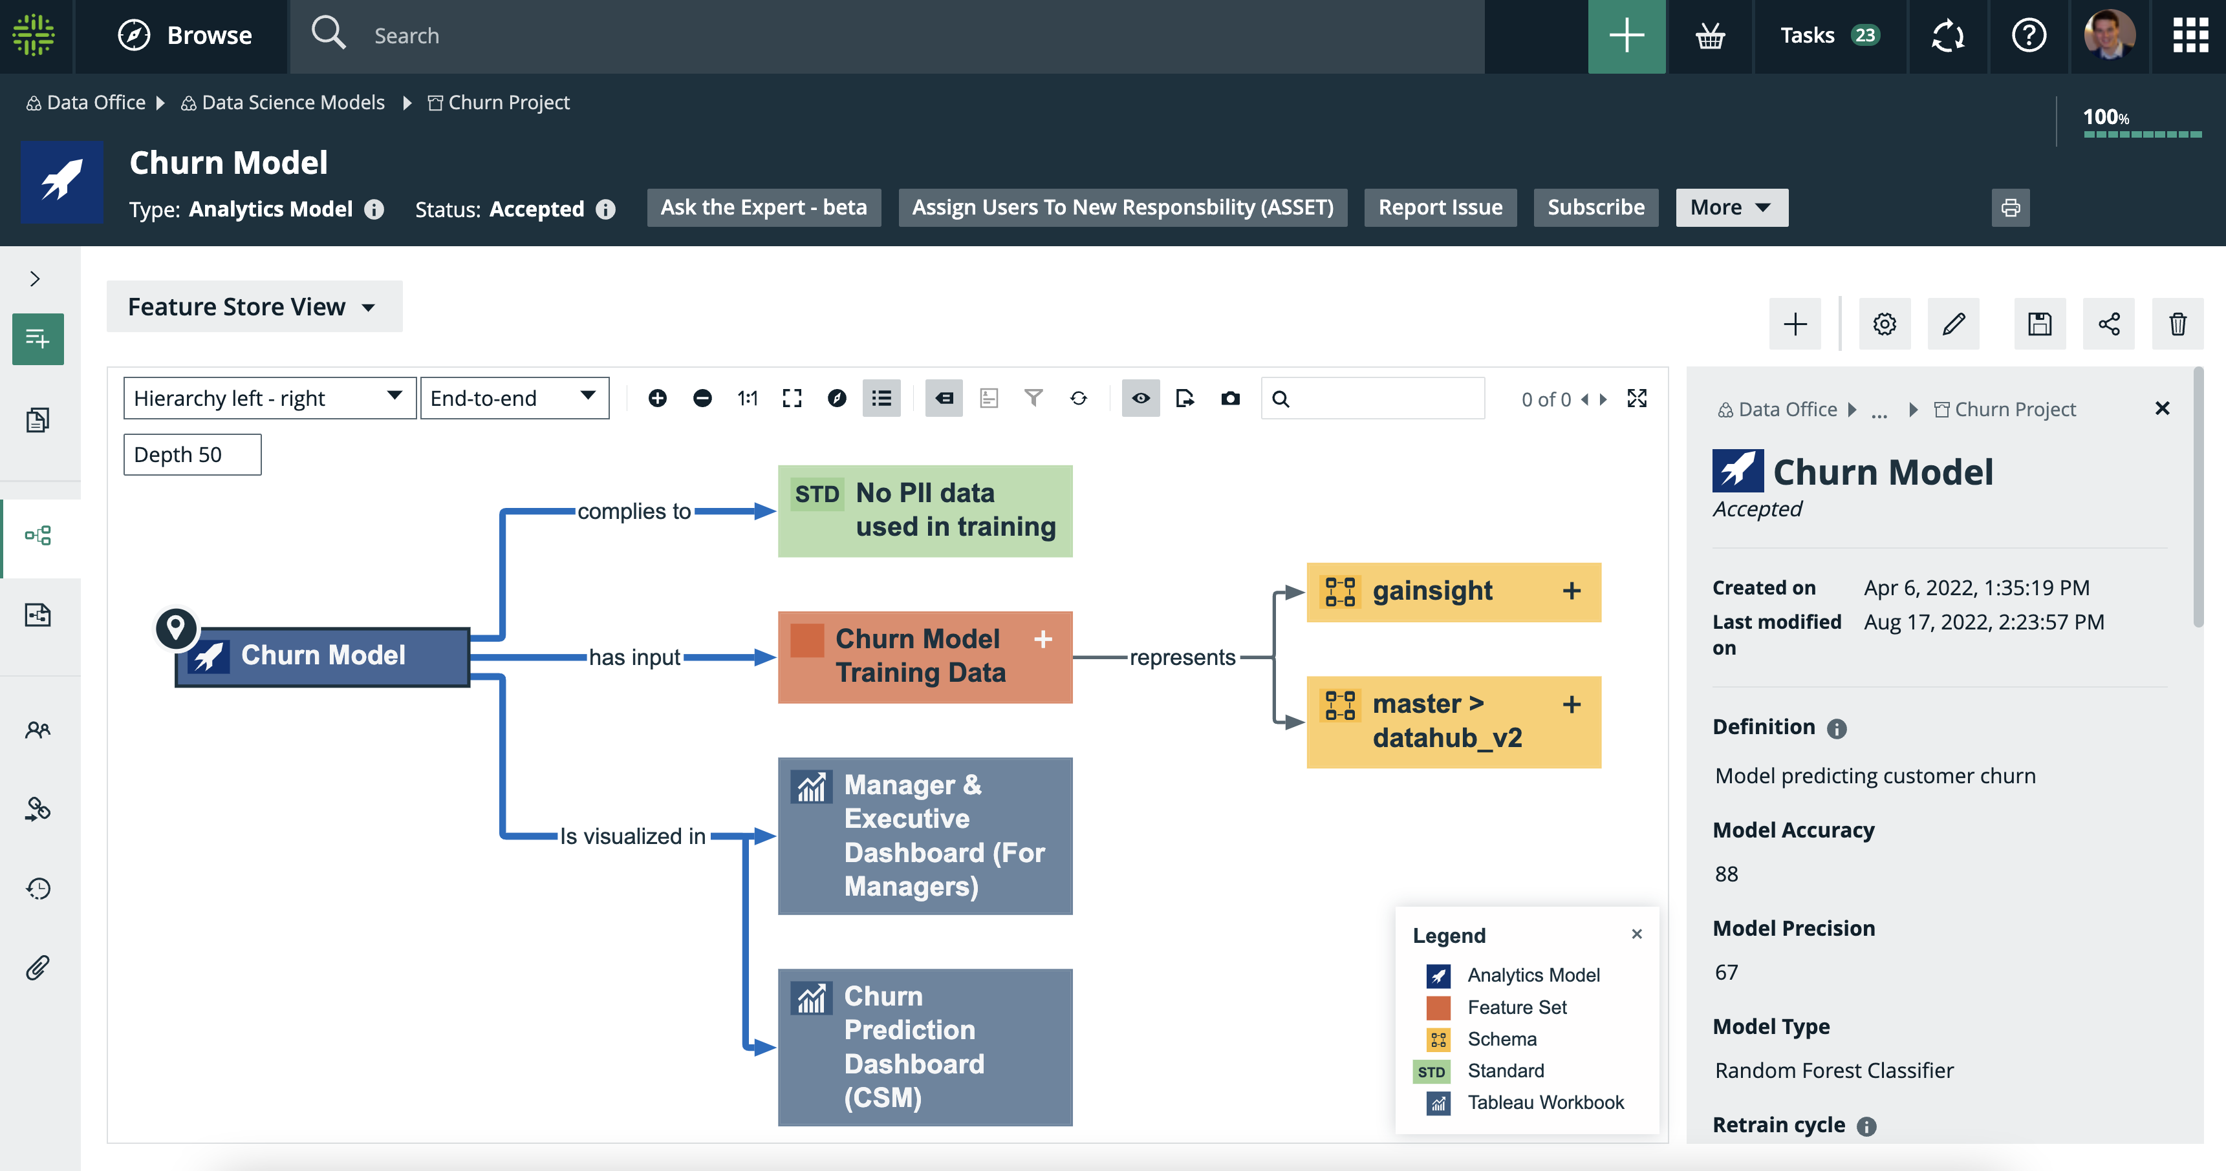Screen dimensions: 2226x1171
Task: Click the green create plus button
Action: tap(1626, 36)
